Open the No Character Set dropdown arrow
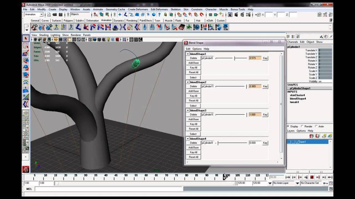Image resolution: width=355 pixels, height=199 pixels. [297, 183]
